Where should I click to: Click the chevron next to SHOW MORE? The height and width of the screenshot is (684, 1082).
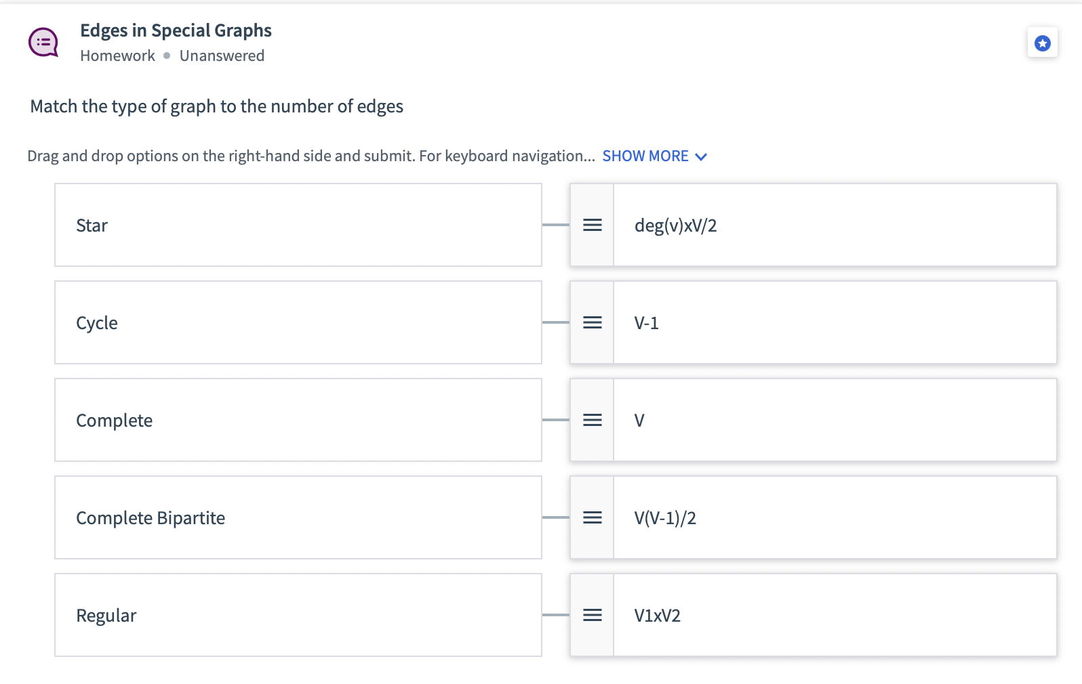tap(702, 157)
